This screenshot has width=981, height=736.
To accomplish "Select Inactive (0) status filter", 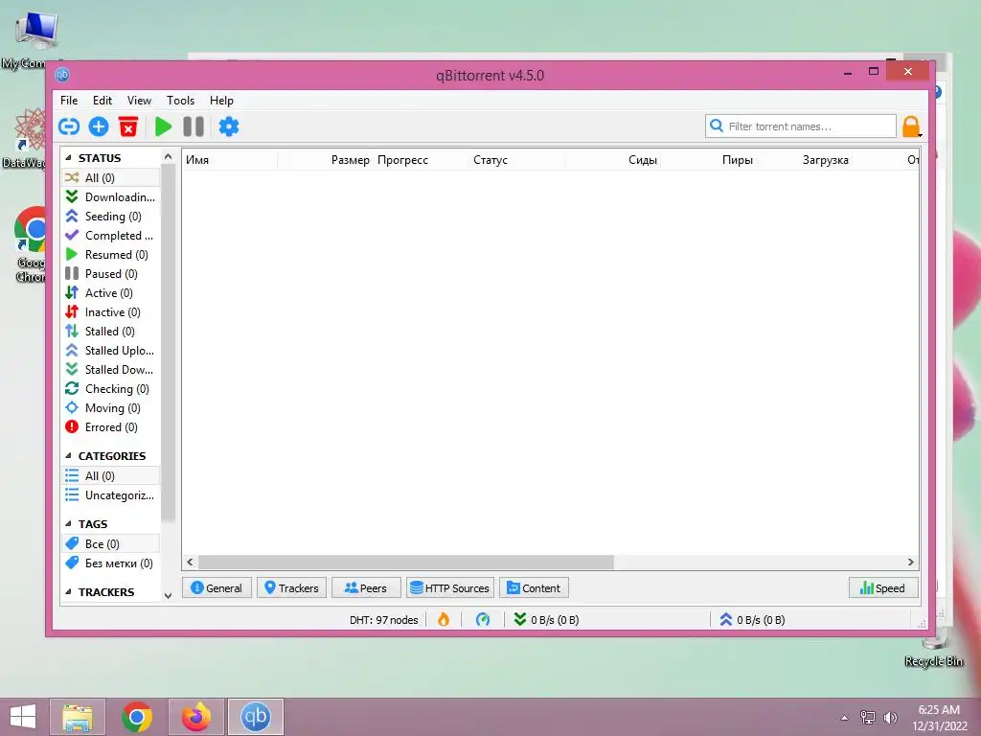I will [x=111, y=312].
